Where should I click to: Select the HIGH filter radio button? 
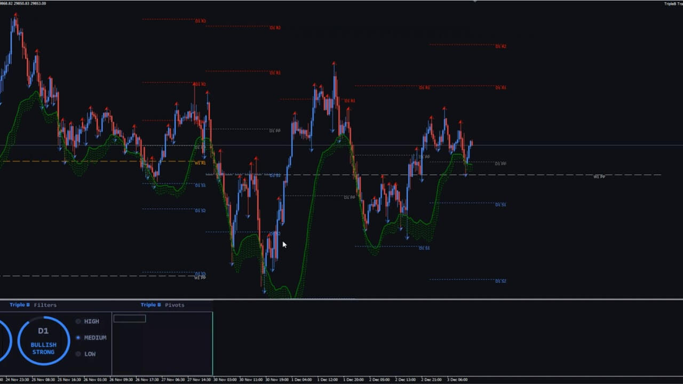point(78,321)
